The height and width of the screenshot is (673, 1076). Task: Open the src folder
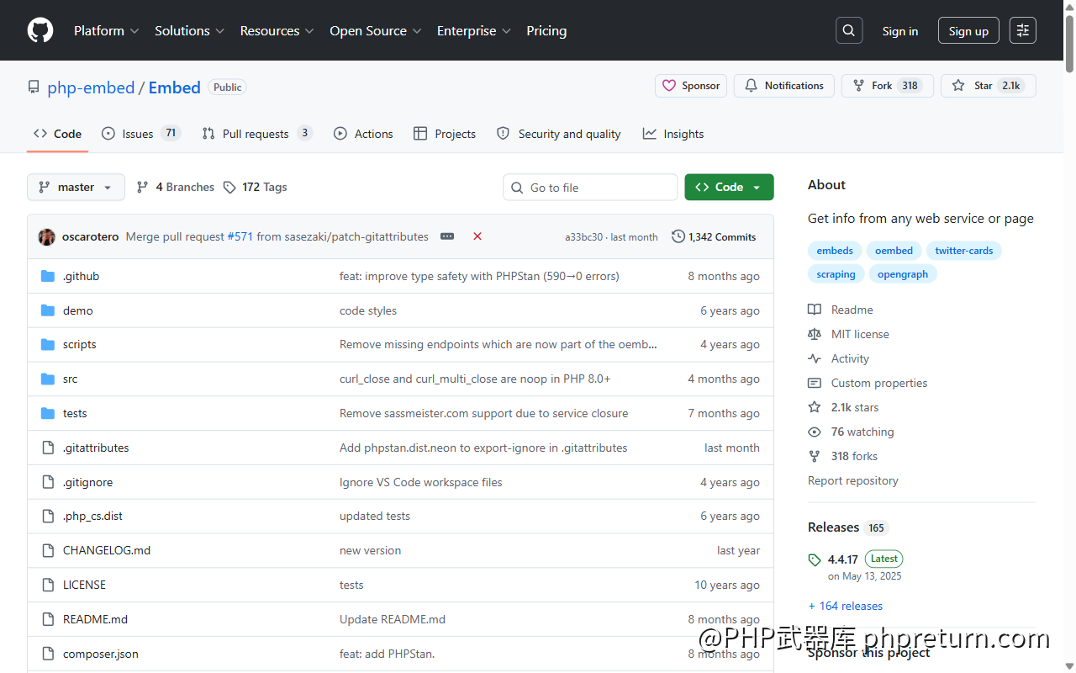70,379
